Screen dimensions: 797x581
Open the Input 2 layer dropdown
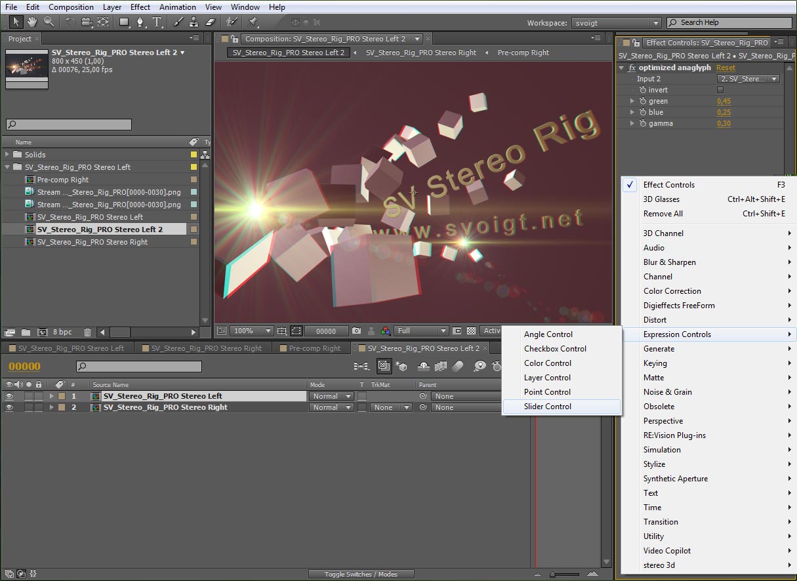[748, 79]
